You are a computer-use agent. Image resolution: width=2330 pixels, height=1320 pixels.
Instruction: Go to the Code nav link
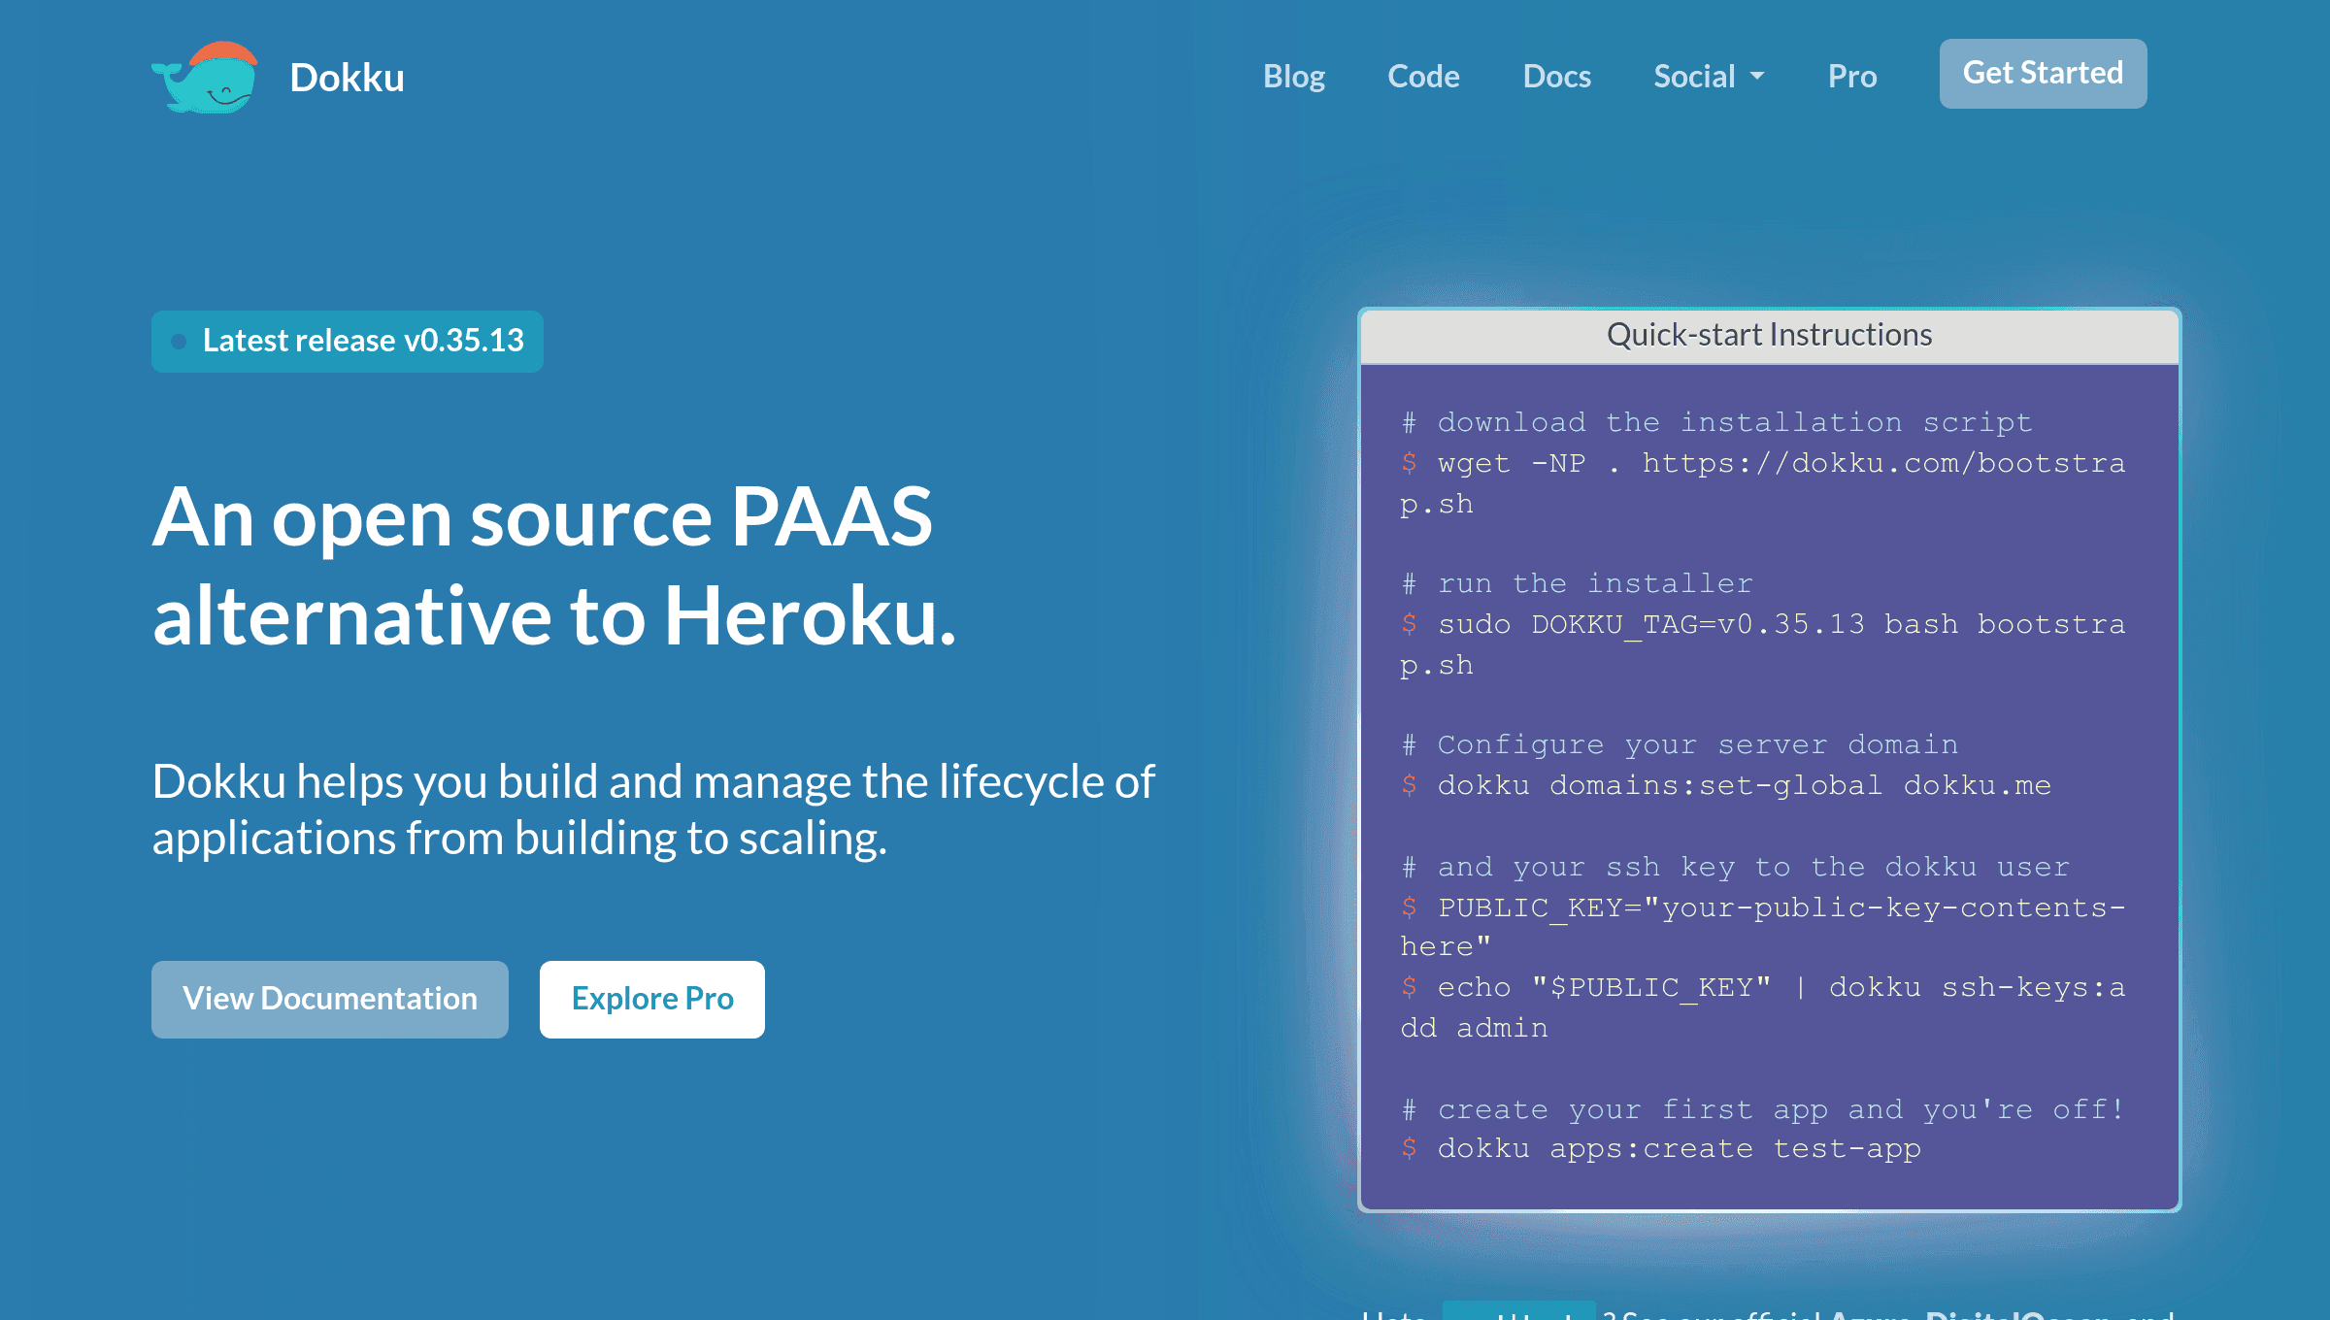[x=1423, y=76]
